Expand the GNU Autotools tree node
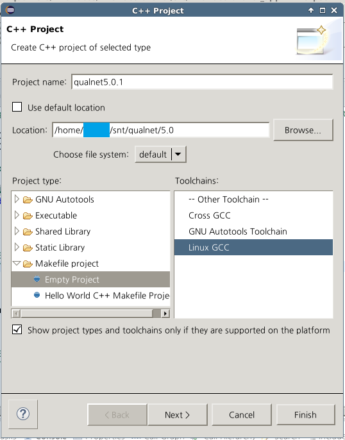The height and width of the screenshot is (440, 345). click(17, 199)
